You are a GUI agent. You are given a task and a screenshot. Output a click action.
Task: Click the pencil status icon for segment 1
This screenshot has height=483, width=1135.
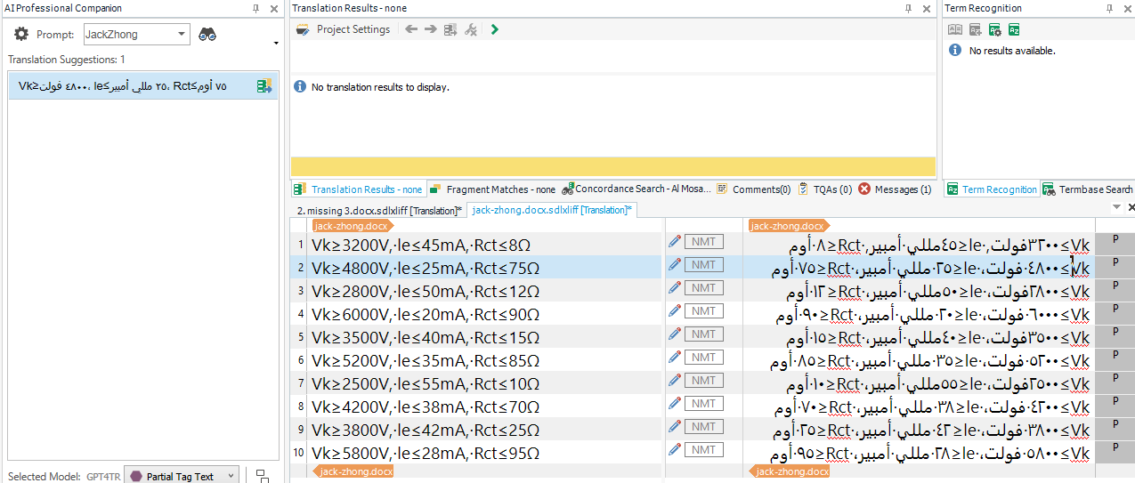tap(675, 241)
